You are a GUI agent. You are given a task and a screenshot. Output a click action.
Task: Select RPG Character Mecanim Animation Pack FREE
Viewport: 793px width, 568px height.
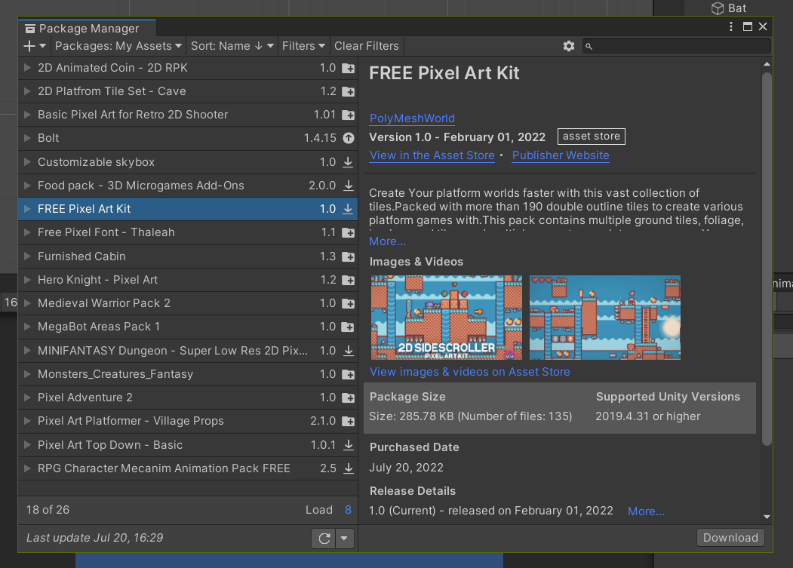[188, 468]
